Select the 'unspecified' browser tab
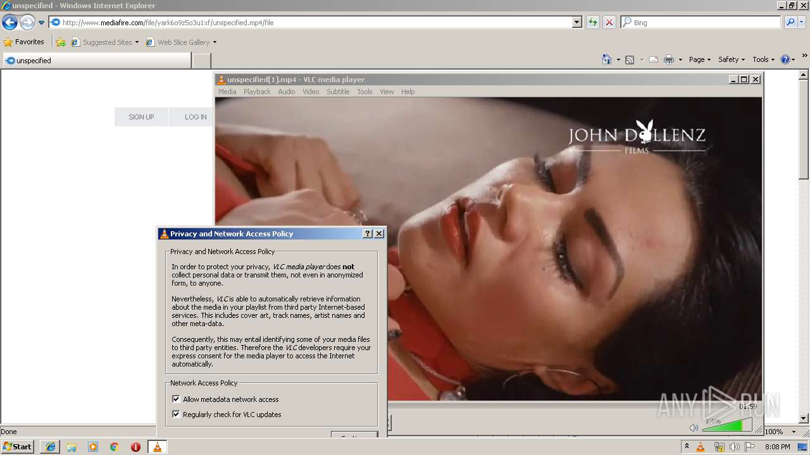The width and height of the screenshot is (810, 455). pyautogui.click(x=96, y=61)
